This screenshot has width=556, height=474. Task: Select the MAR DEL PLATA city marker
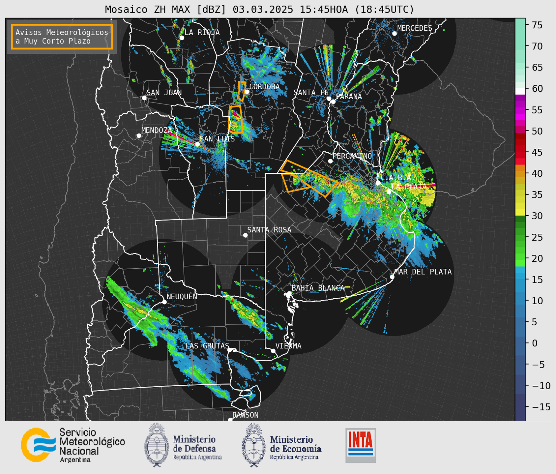click(392, 277)
